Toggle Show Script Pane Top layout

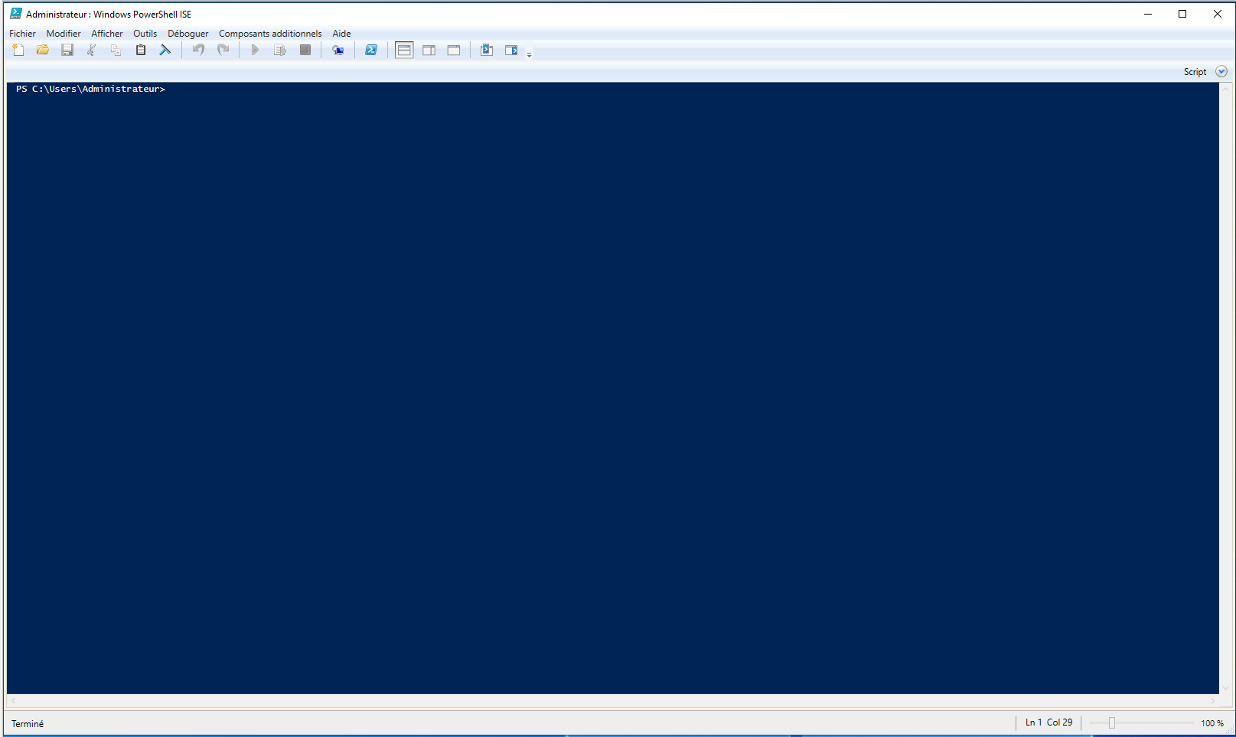point(404,50)
